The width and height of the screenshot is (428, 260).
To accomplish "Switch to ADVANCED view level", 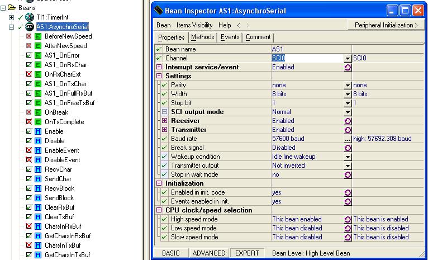I will (x=209, y=253).
